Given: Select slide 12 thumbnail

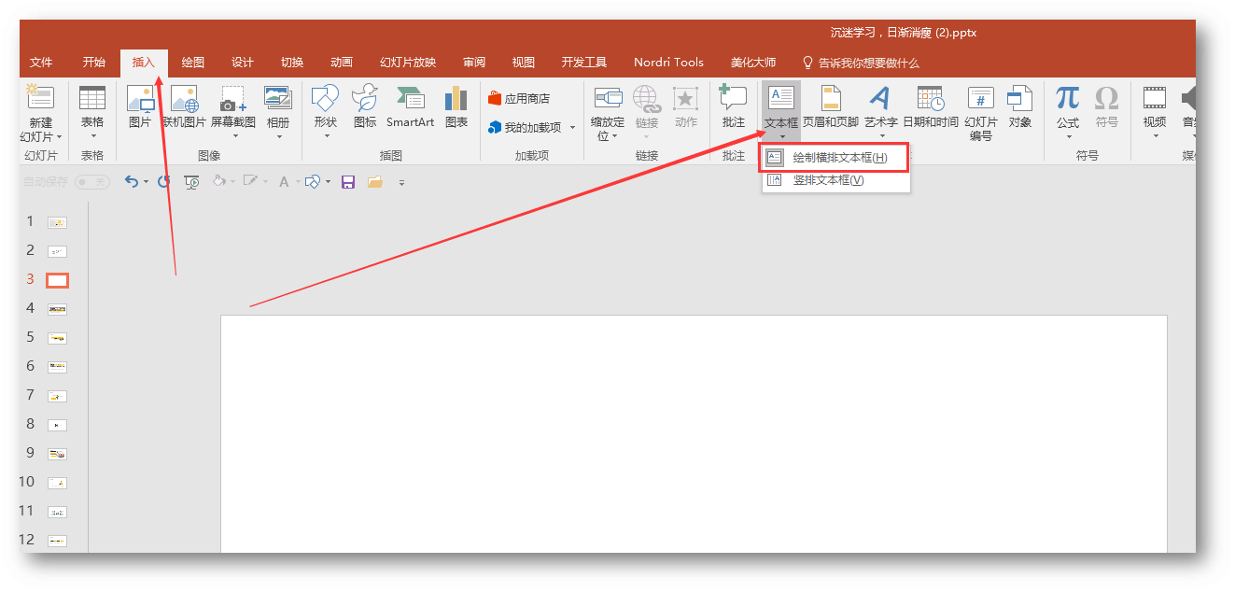Looking at the screenshot, I should pos(58,541).
